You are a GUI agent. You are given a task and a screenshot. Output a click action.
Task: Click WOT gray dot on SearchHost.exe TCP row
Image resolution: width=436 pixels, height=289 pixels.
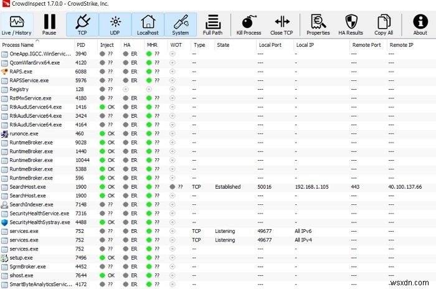tap(173, 187)
